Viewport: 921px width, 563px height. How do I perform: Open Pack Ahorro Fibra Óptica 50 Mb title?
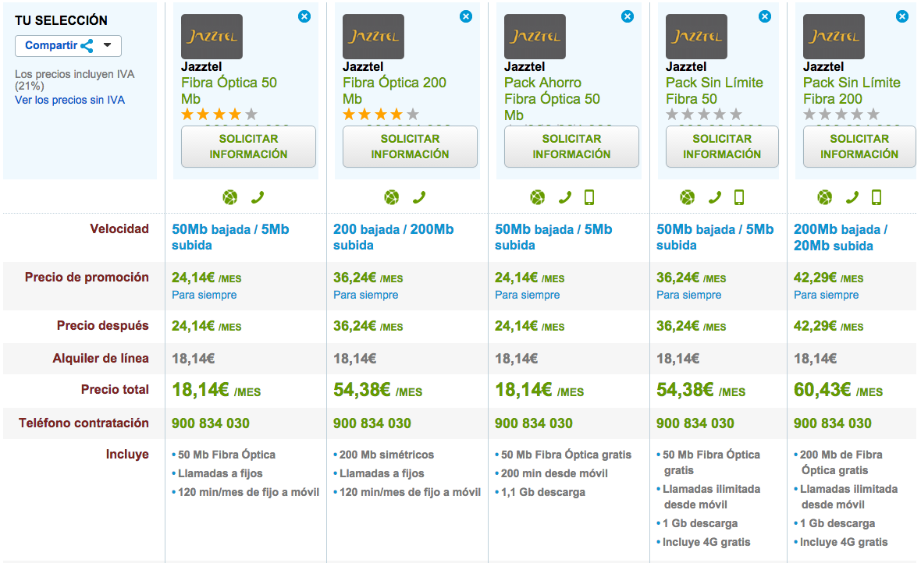[x=552, y=98]
